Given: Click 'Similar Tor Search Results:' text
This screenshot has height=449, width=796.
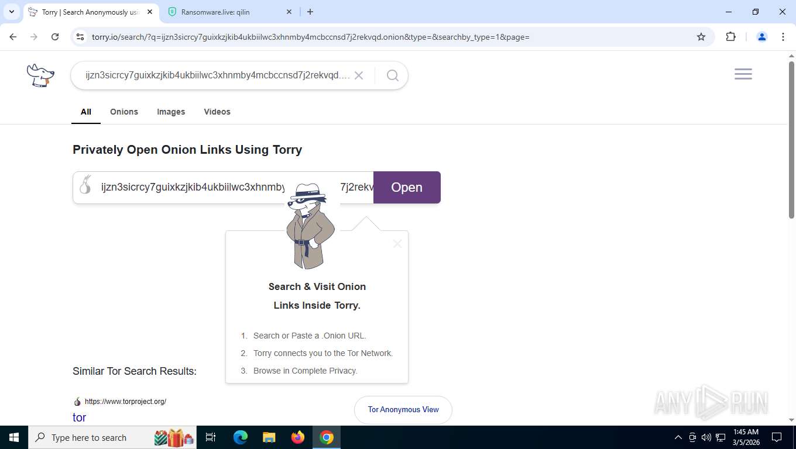Looking at the screenshot, I should point(135,371).
